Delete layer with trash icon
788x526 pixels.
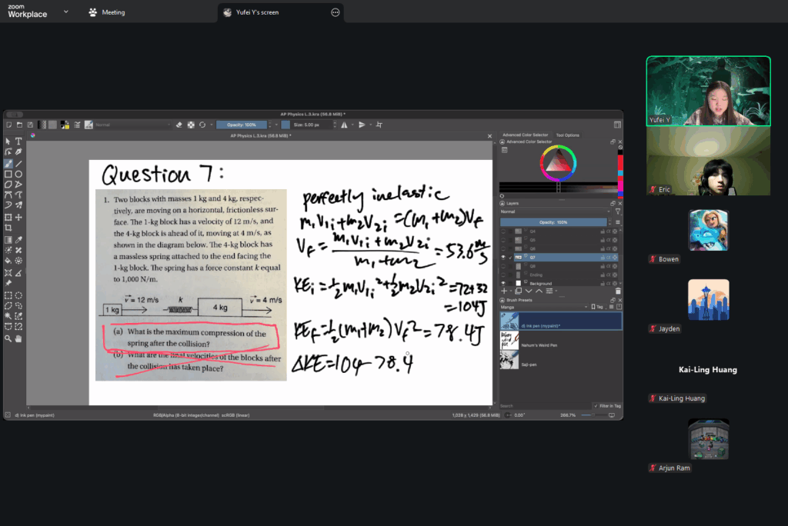617,291
